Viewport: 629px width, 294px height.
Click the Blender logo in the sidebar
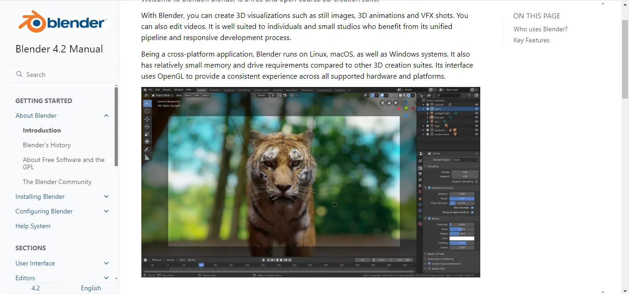(63, 22)
